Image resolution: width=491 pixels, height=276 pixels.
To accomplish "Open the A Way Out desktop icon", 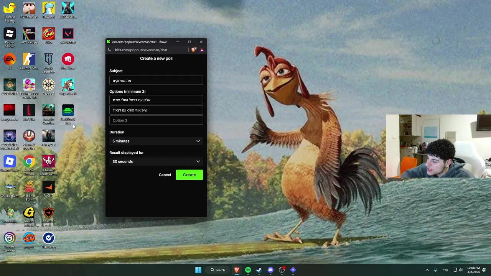I will (48, 138).
